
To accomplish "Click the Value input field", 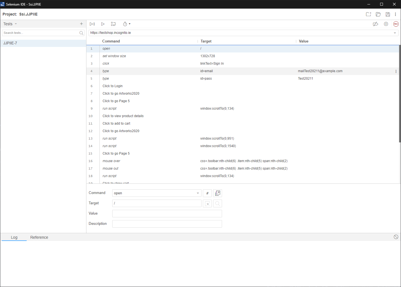I will click(167, 214).
